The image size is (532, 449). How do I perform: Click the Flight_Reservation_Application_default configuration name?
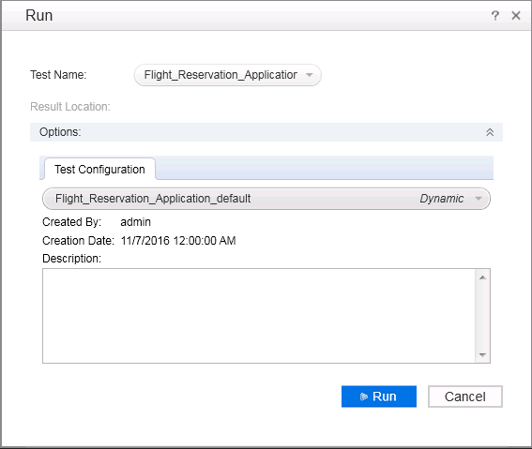(x=153, y=199)
